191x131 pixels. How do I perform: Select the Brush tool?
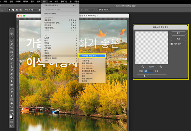coord(11,63)
